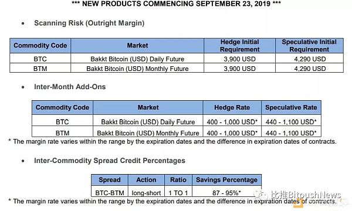Select the Inter-Commodity Spread Credit Percentages heading
Viewport: 352px width, 211px height.
pos(110,161)
